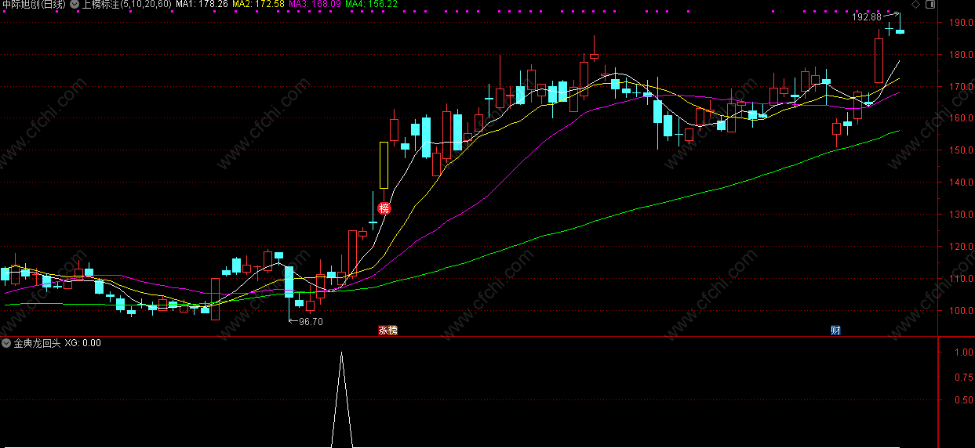975x448 pixels.
Task: Click the 192.88 high price annotation
Action: [x=866, y=16]
